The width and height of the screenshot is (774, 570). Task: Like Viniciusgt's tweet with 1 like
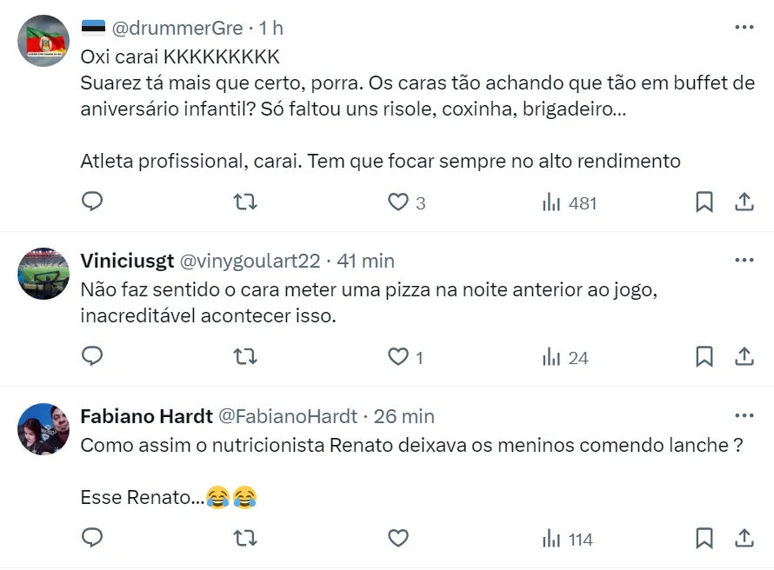point(398,356)
